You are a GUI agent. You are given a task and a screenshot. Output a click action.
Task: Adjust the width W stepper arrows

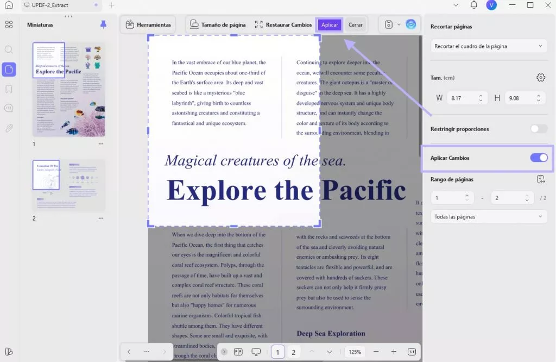pyautogui.click(x=481, y=98)
